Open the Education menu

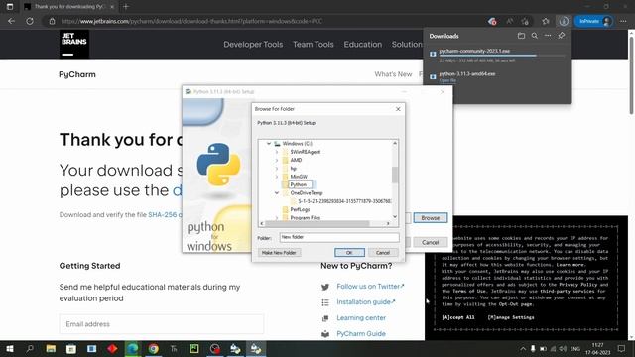point(363,44)
